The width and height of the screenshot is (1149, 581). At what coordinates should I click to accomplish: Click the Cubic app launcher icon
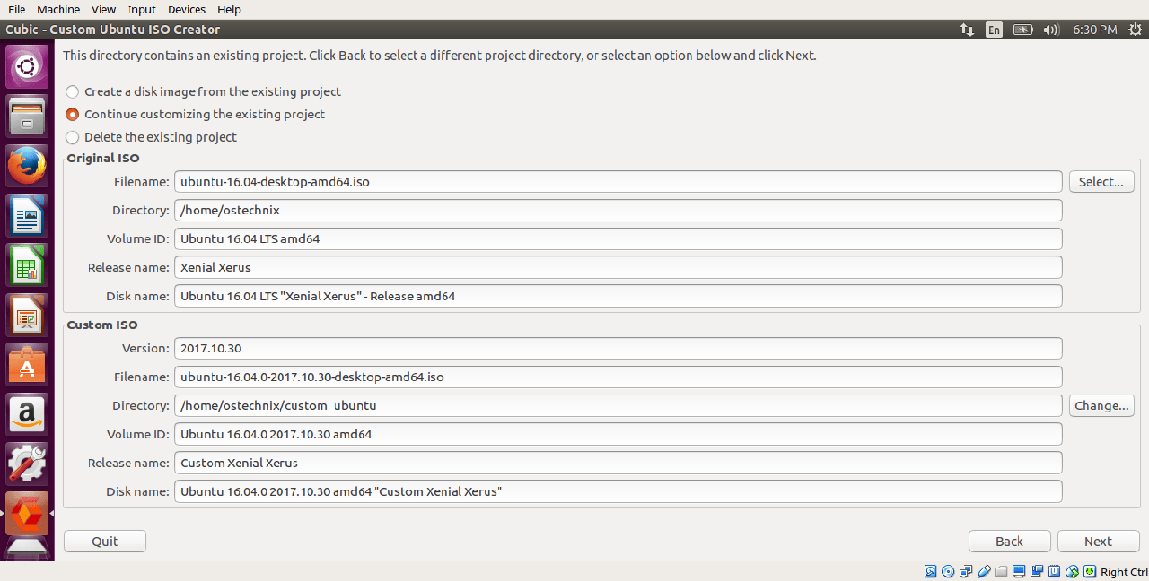click(27, 512)
